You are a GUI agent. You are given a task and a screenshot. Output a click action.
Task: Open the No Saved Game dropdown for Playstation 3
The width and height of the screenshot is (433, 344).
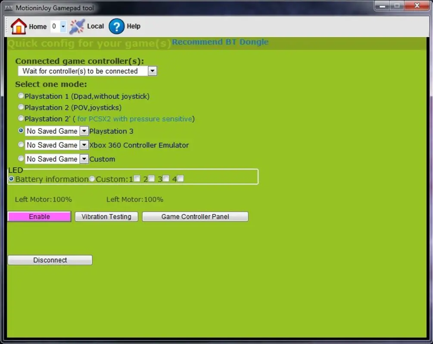coord(84,131)
